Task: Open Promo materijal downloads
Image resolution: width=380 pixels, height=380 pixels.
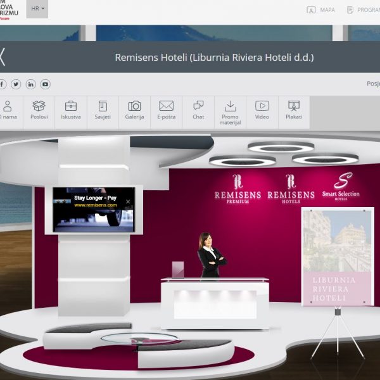Action: coord(231,112)
